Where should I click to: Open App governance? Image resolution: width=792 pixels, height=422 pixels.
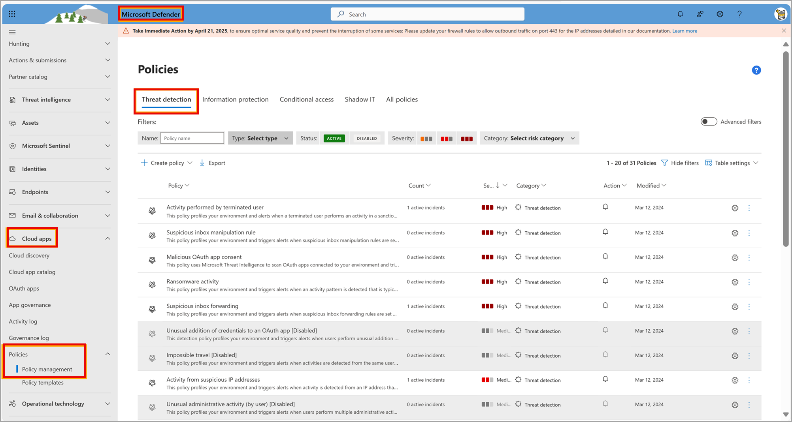30,305
